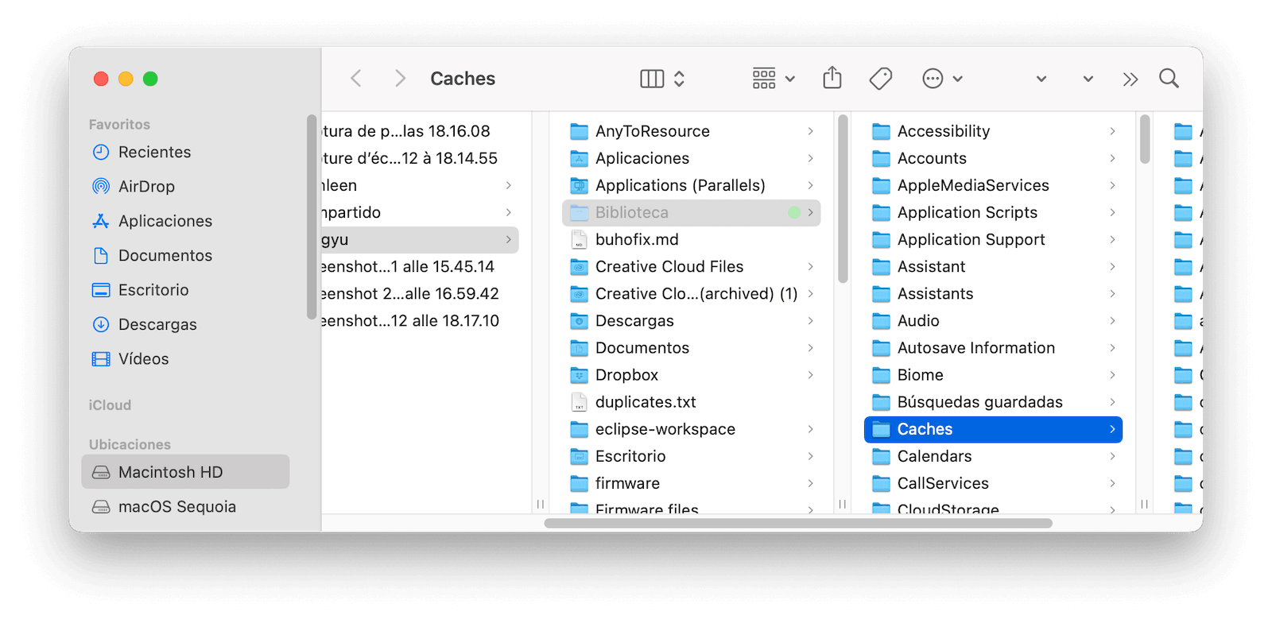Click the Tags icon in toolbar
The height and width of the screenshot is (623, 1272).
tap(880, 79)
